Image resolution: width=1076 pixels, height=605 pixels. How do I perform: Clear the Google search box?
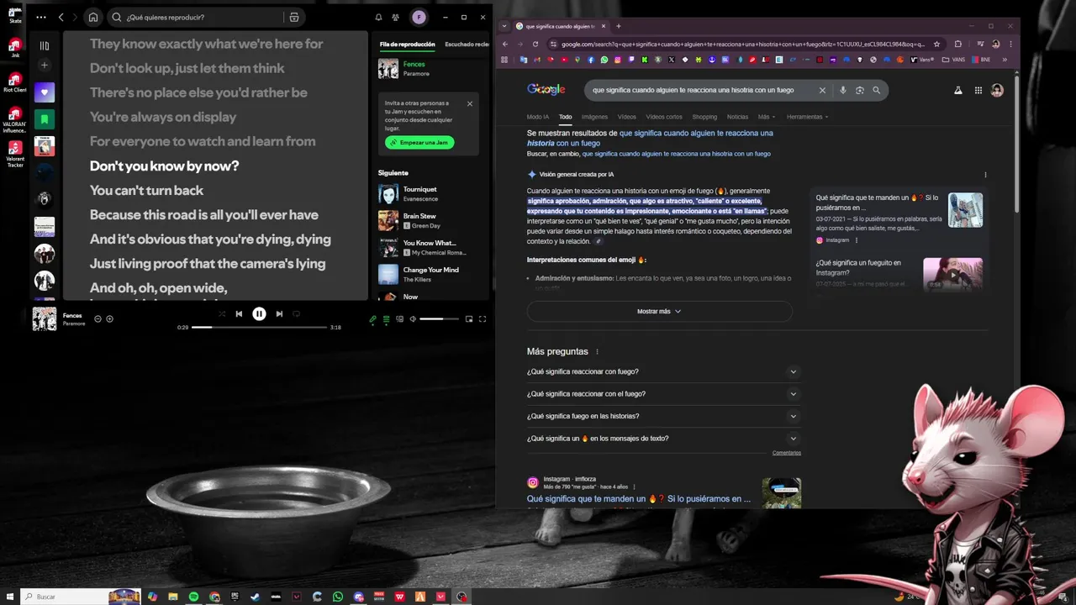click(822, 90)
